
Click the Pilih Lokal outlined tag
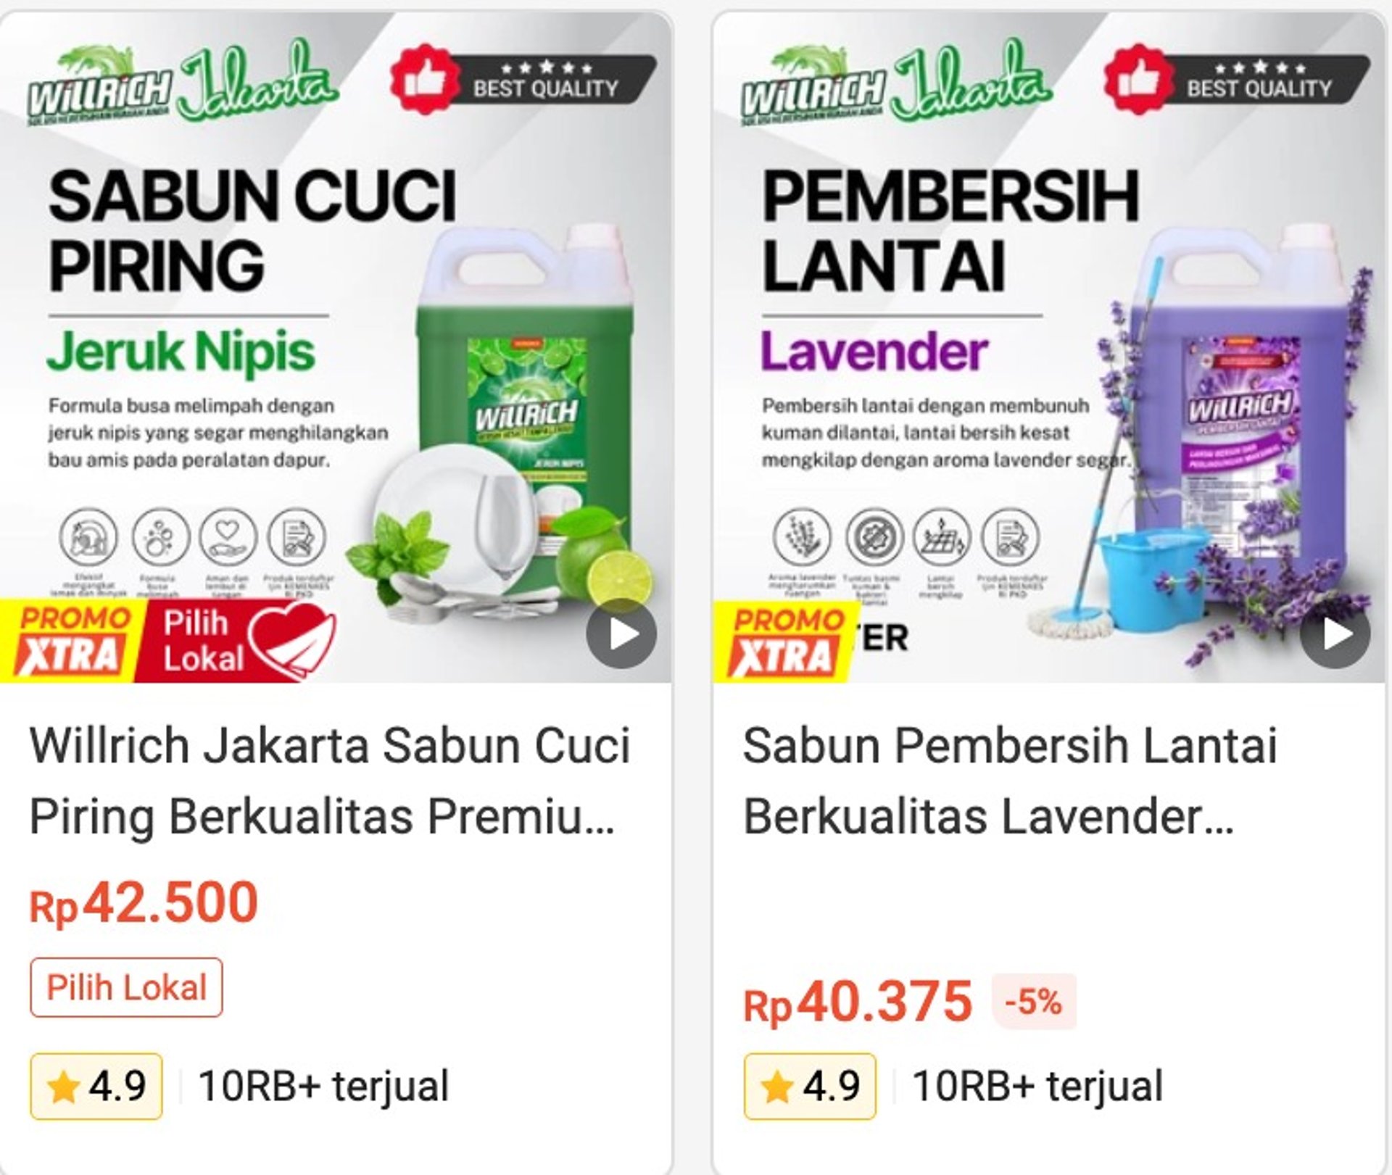(126, 988)
